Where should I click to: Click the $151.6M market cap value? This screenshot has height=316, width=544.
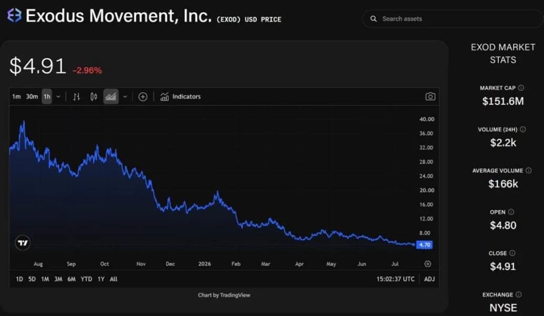click(x=503, y=101)
